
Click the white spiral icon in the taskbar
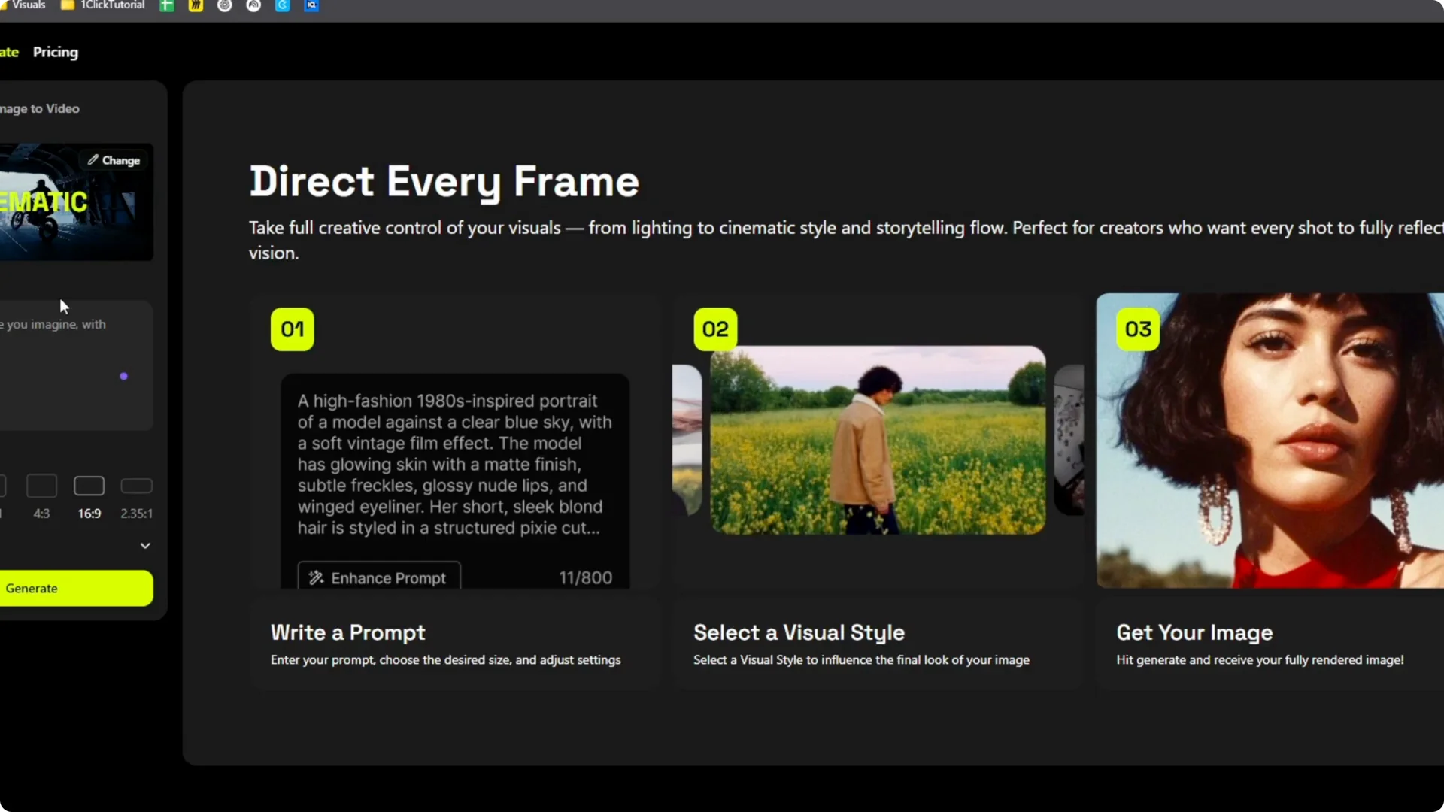[x=253, y=5]
